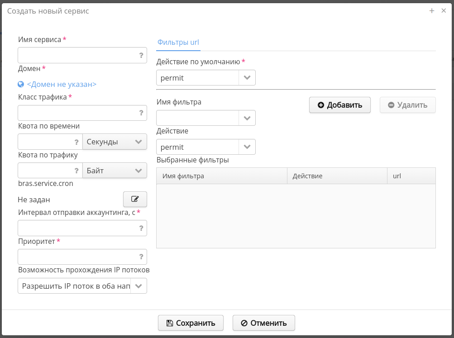Screen dimensions: 454x338
Task: Click help icon in accounting interval field
Action: pos(141,229)
